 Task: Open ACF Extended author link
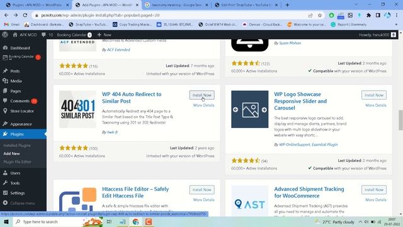pyautogui.click(x=118, y=50)
